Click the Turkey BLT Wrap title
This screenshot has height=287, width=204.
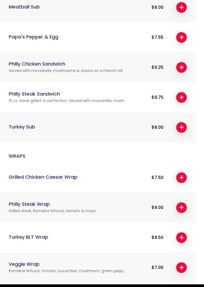pos(28,237)
